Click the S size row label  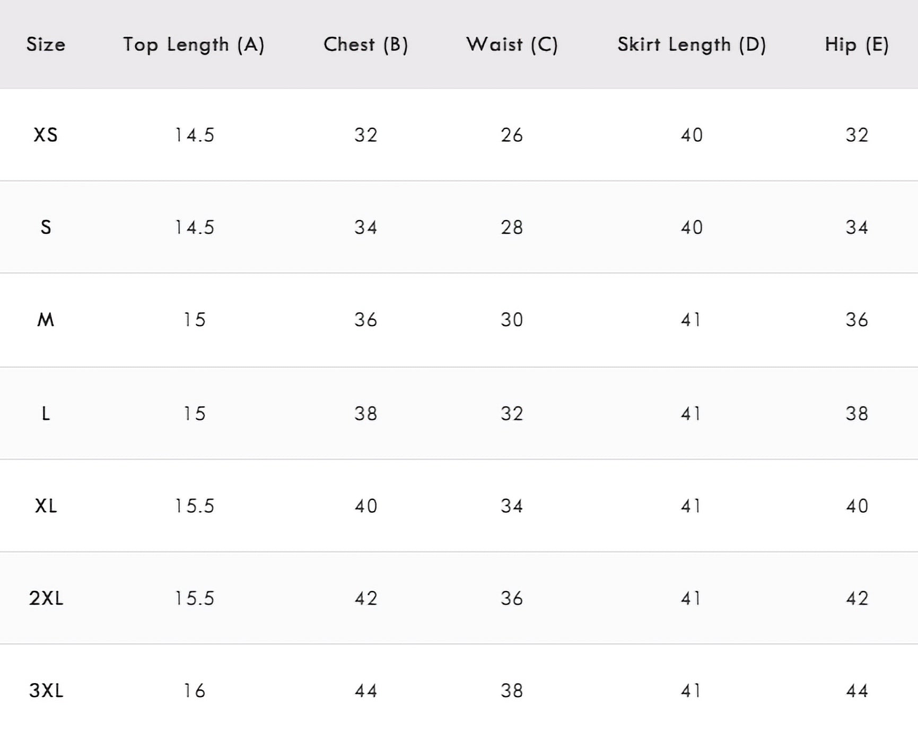pyautogui.click(x=46, y=227)
